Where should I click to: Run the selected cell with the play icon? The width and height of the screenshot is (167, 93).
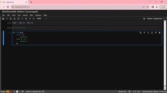pos(22,19)
